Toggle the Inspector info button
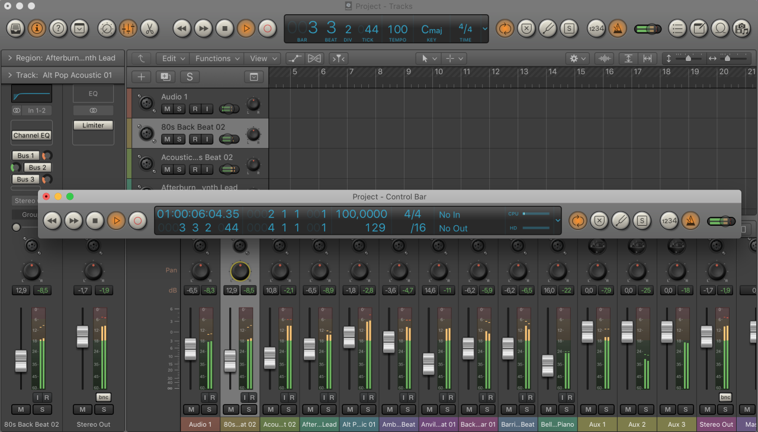The image size is (758, 432). pyautogui.click(x=37, y=28)
